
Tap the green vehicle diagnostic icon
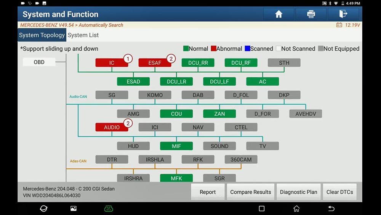(x=109, y=209)
